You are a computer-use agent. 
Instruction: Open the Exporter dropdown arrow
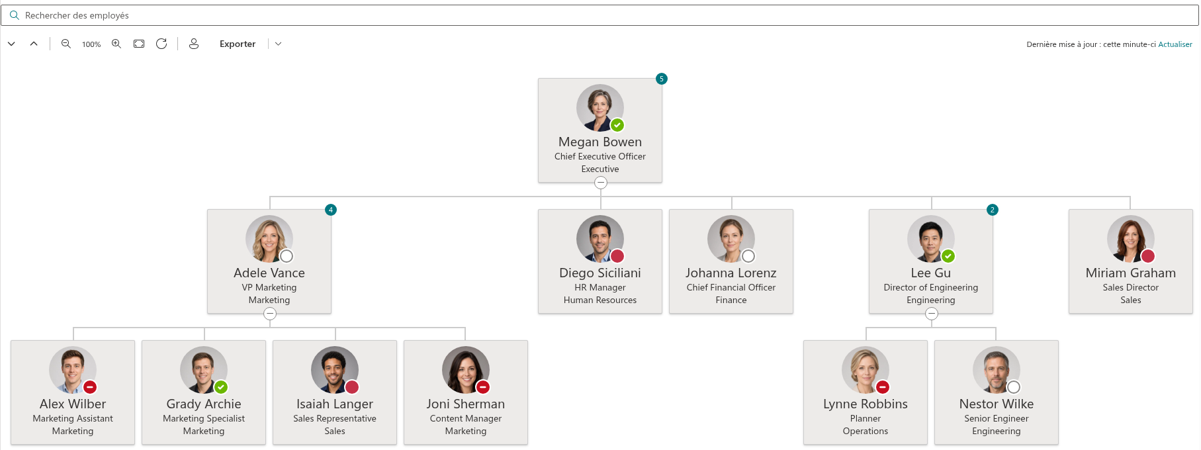279,44
